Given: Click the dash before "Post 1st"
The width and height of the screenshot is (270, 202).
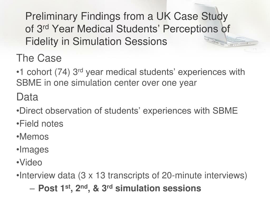Looking at the screenshot, I should (x=32, y=188).
